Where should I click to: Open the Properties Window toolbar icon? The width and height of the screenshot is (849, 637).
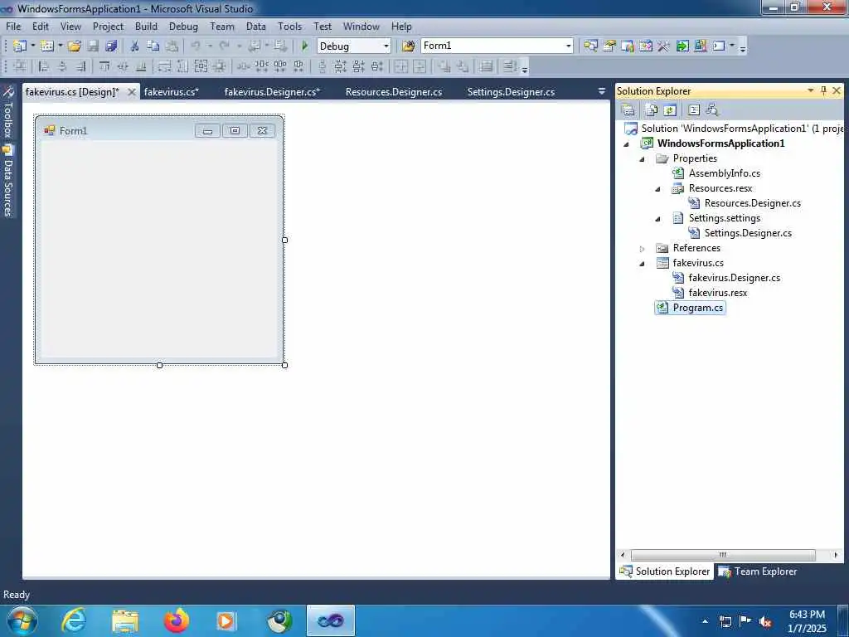tap(609, 46)
